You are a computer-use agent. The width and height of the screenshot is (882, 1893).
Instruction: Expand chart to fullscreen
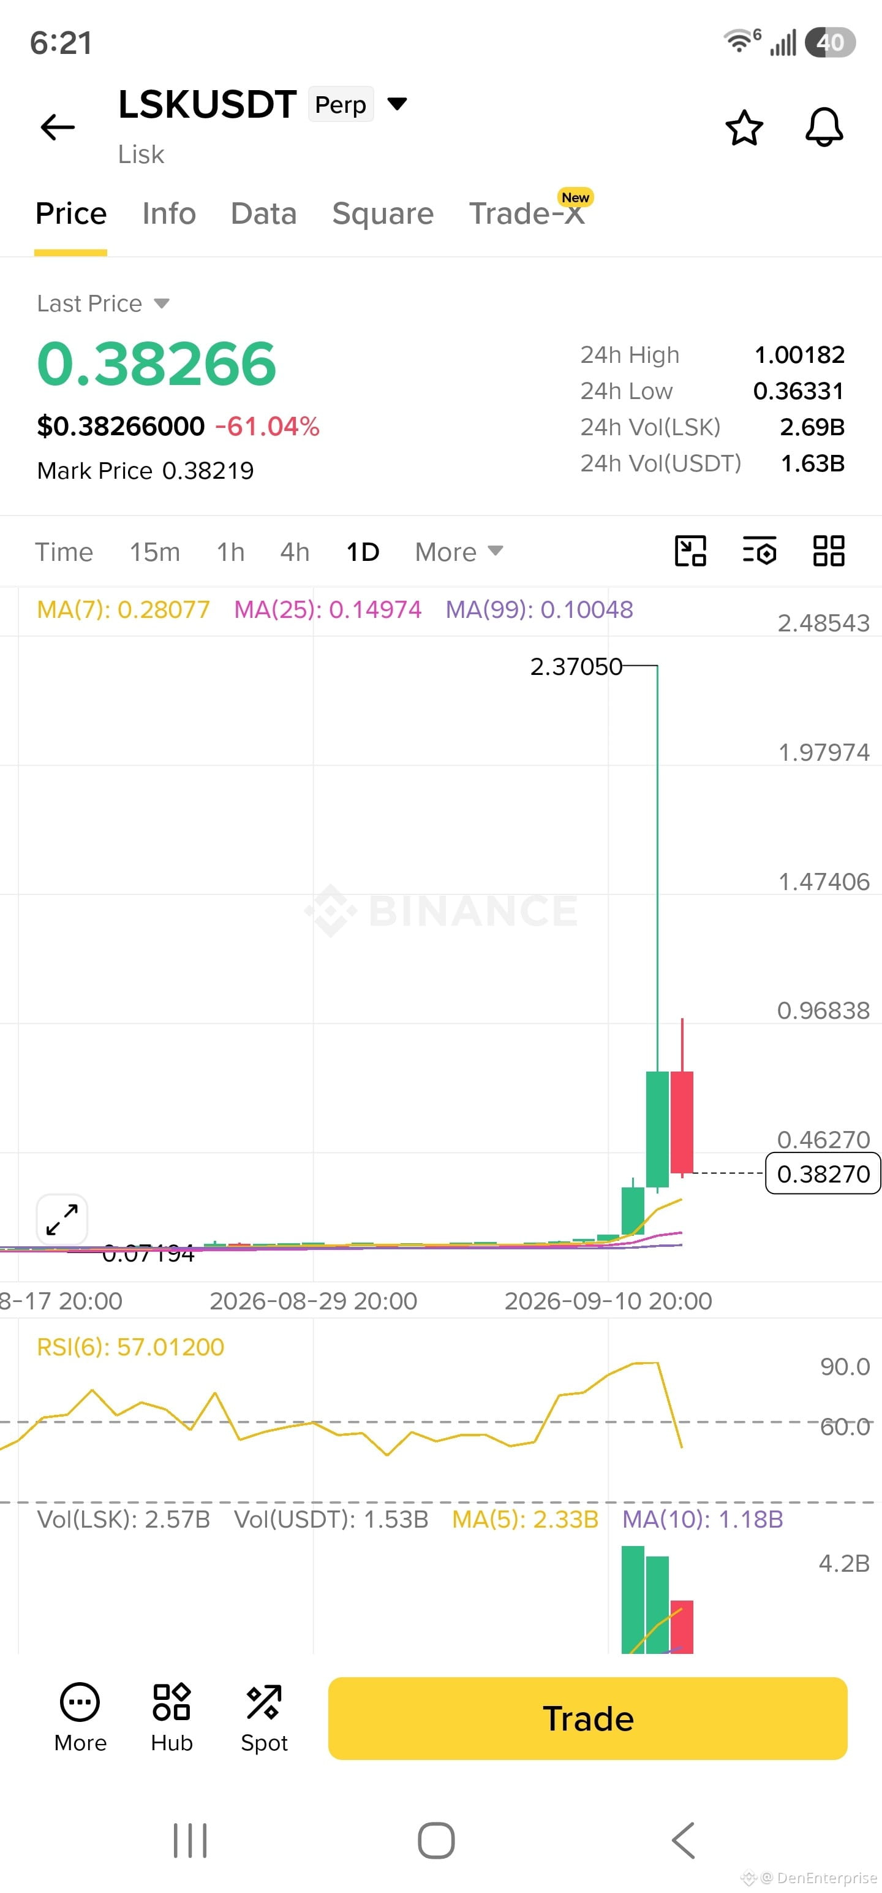pyautogui.click(x=62, y=1219)
